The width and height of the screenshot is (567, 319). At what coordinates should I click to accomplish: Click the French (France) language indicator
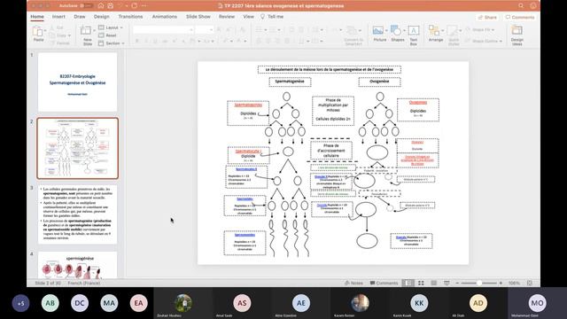pos(84,283)
